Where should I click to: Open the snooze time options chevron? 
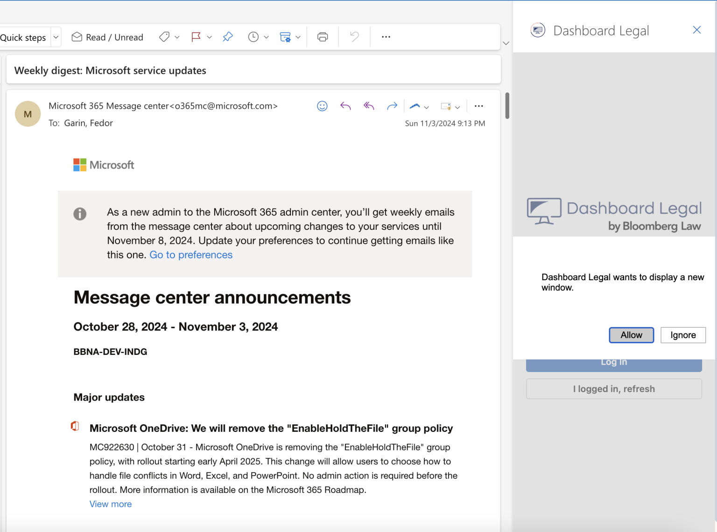(x=266, y=36)
